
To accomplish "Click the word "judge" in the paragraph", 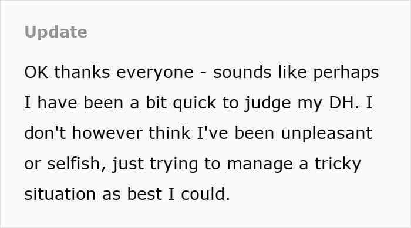I will [x=268, y=103].
